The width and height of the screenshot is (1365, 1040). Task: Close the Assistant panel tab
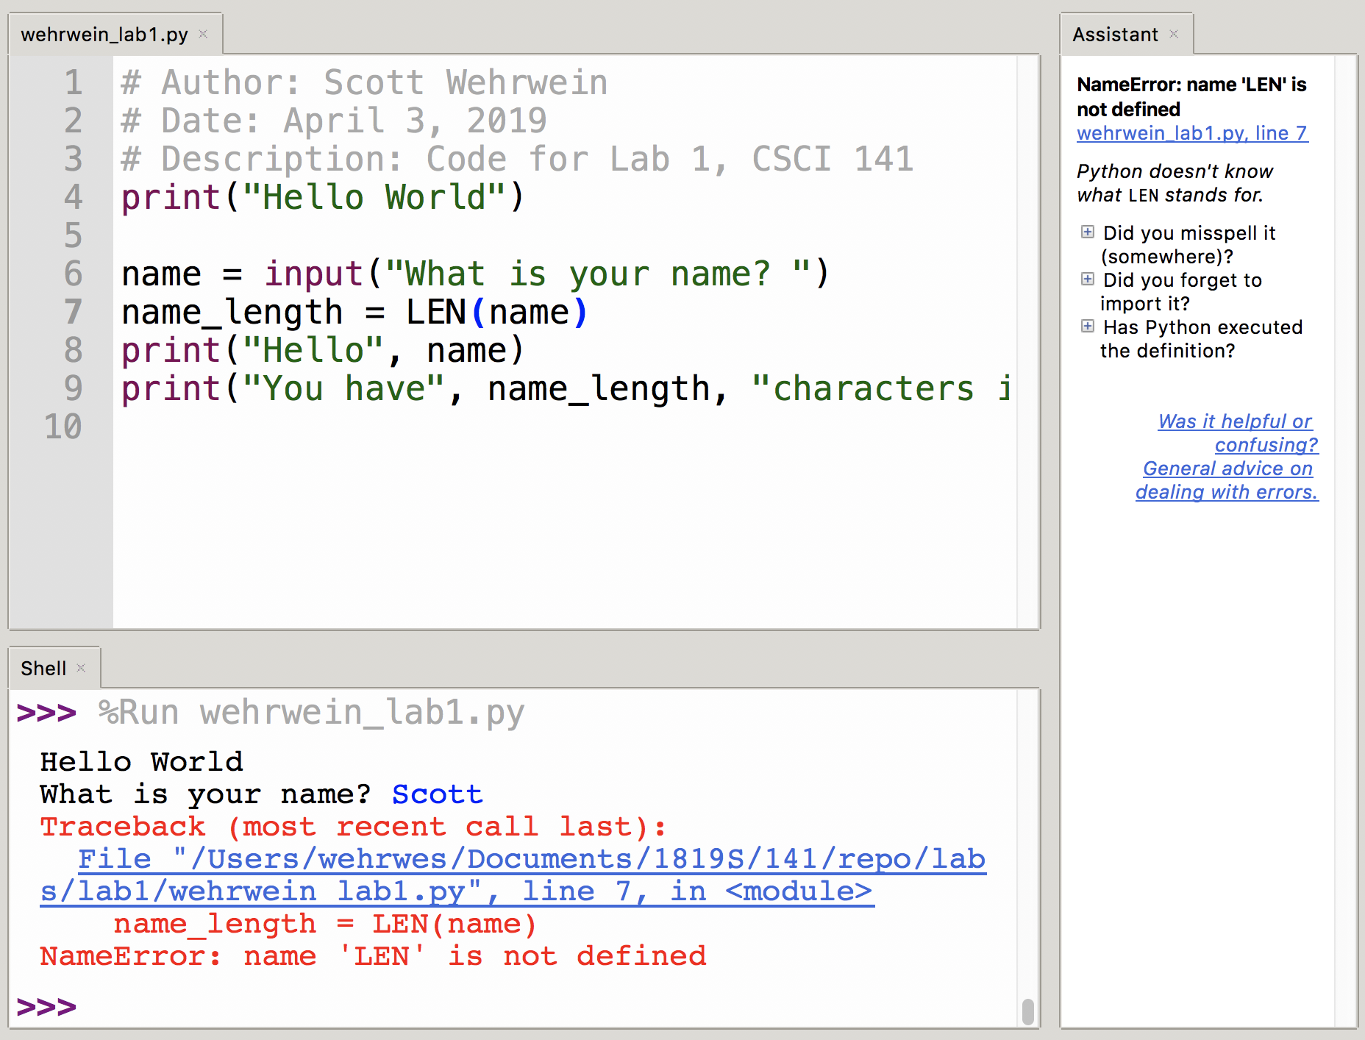coord(1174,34)
